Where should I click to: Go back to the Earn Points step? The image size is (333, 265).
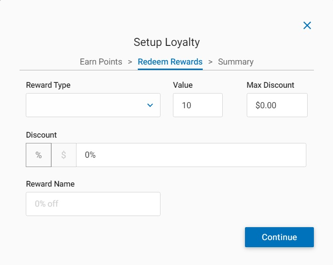click(x=101, y=62)
